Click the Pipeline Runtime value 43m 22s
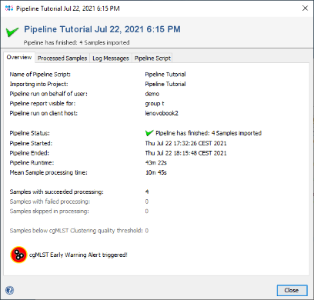The width and height of the screenshot is (314, 300). [156, 162]
